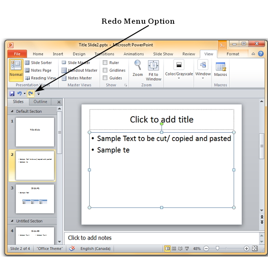The width and height of the screenshot is (268, 257).
Task: Open Slide Master view
Action: 76,63
